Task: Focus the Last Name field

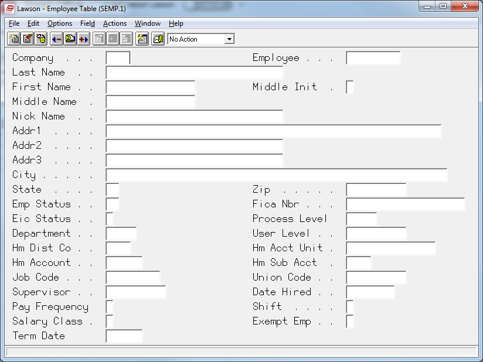Action: tap(195, 73)
